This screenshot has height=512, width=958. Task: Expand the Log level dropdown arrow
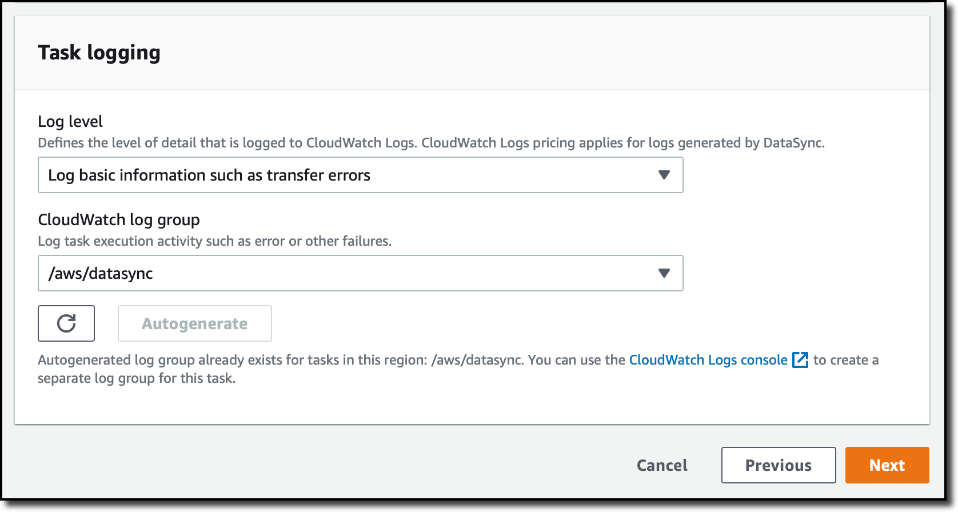664,175
